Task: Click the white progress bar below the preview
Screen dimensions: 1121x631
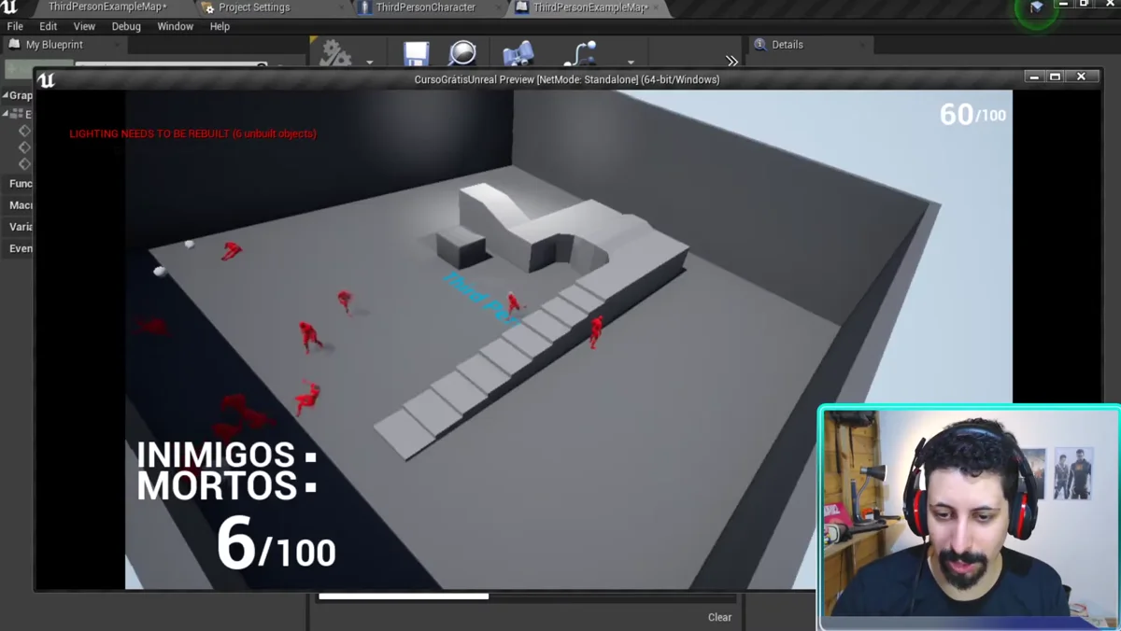Action: 404,596
